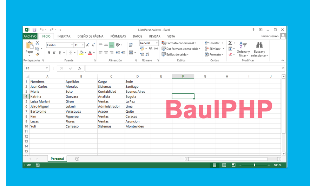Click the AutoSum sigma icon
316x186 pixels.
(x=230, y=43)
